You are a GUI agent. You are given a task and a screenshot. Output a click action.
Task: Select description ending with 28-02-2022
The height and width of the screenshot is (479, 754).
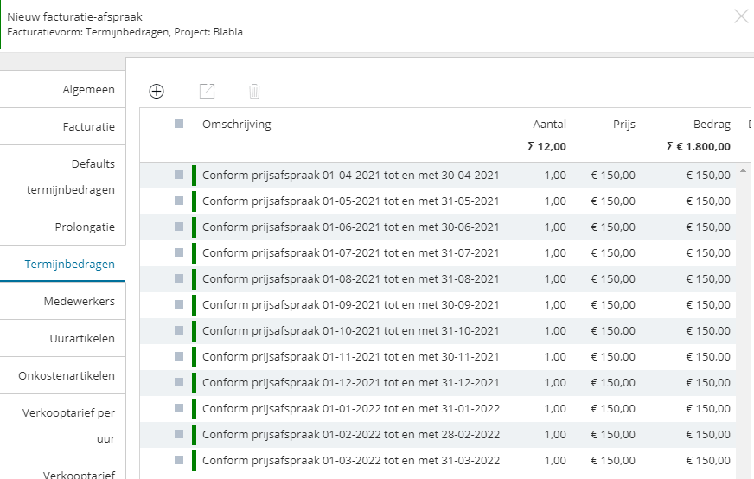pyautogui.click(x=351, y=435)
